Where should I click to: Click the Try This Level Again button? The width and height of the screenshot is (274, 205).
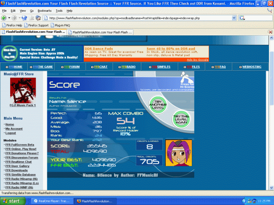coord(181,119)
